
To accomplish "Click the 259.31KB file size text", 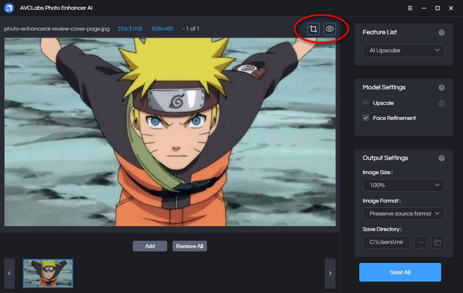I will click(x=130, y=29).
